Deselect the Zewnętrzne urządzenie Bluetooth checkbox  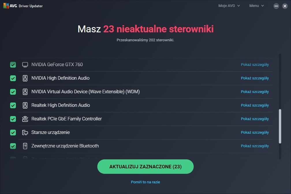coord(13,146)
